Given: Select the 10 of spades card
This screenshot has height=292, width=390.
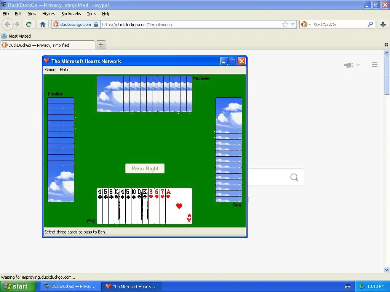Looking at the screenshot, I should (x=134, y=206).
